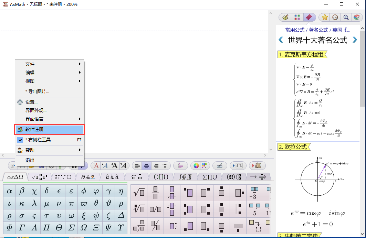Viewport: 366px width, 238px height.
Task: Open the colored grid symbol panel
Action: (x=297, y=17)
